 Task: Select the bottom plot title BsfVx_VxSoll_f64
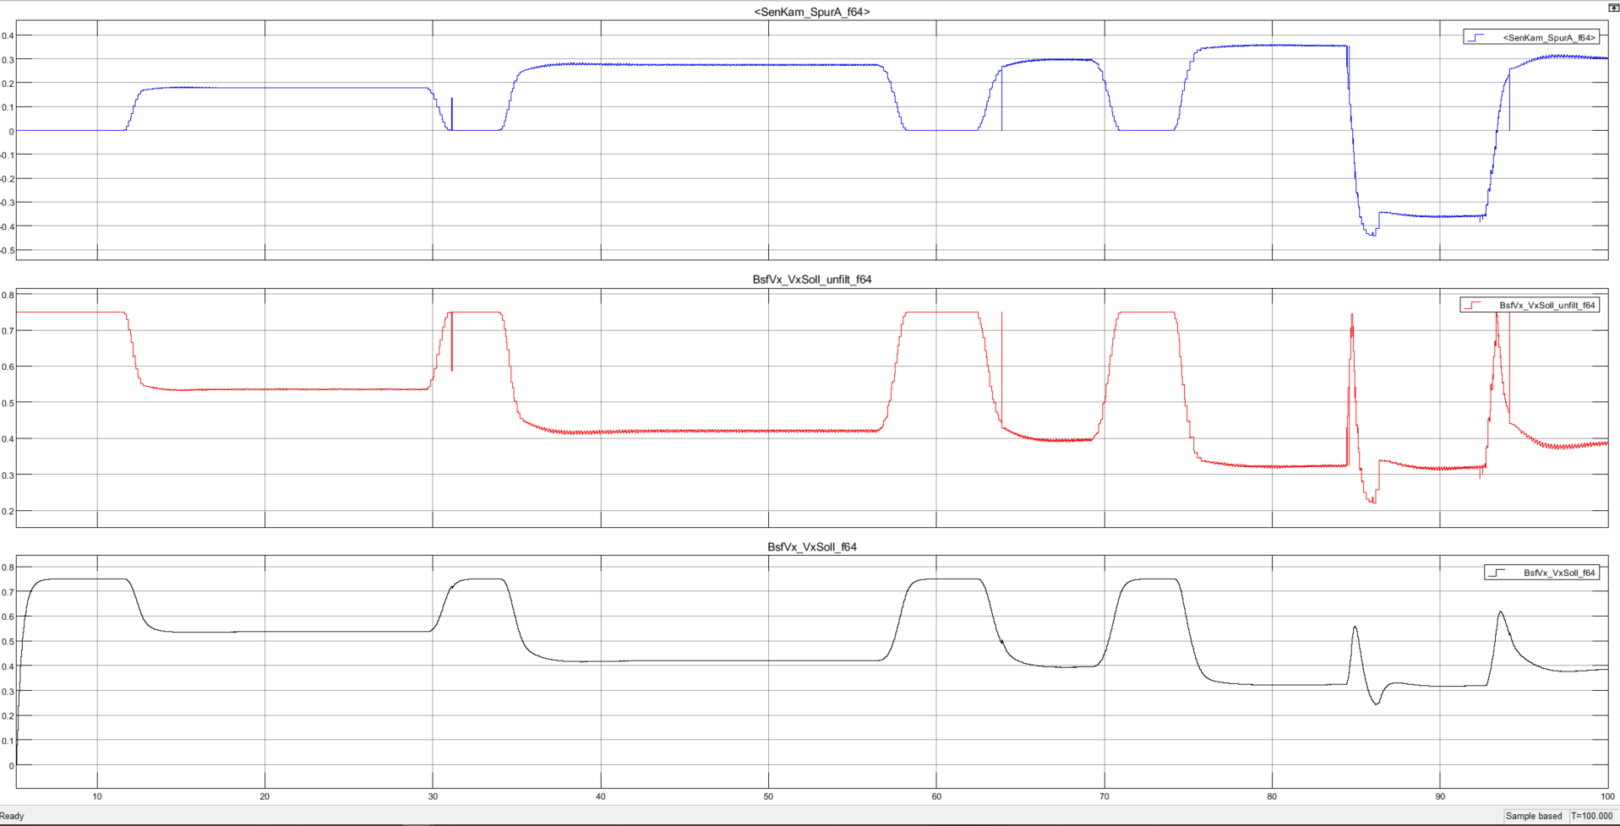[x=811, y=547]
